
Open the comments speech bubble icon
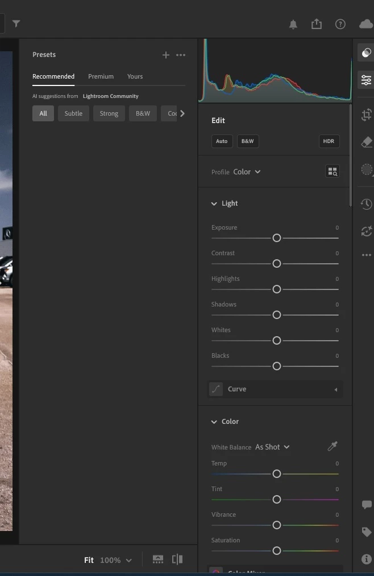point(367,504)
